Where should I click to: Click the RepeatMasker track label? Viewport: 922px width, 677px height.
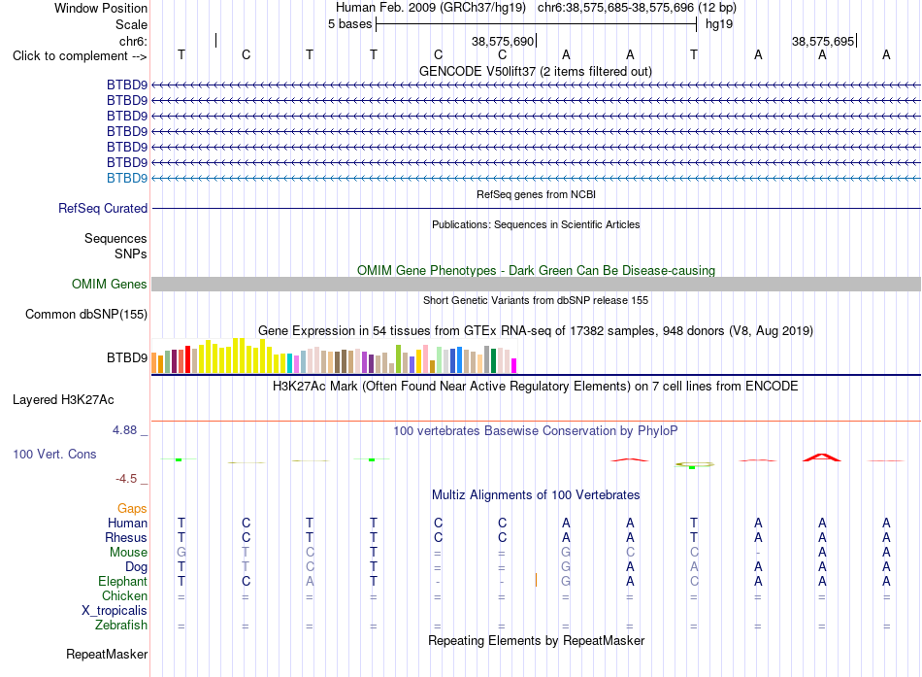107,654
